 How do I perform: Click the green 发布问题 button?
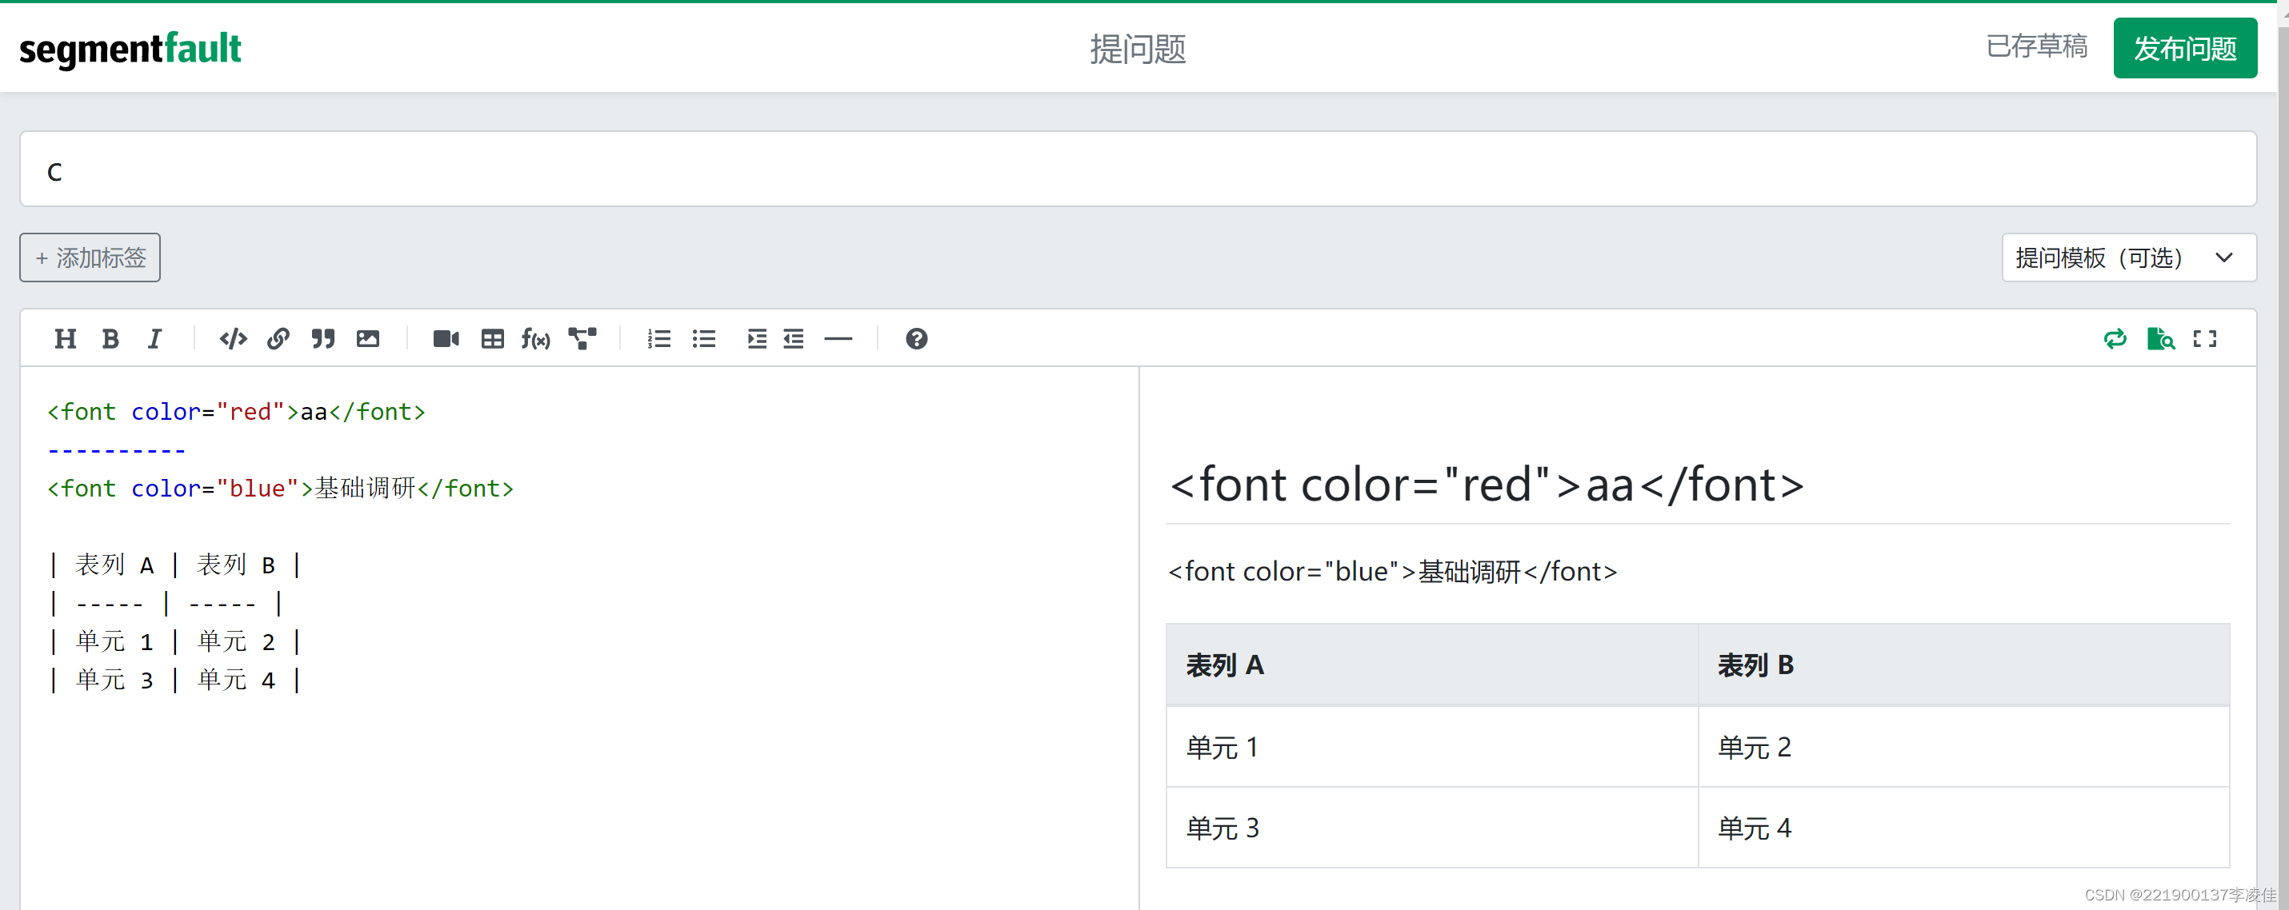click(2185, 48)
